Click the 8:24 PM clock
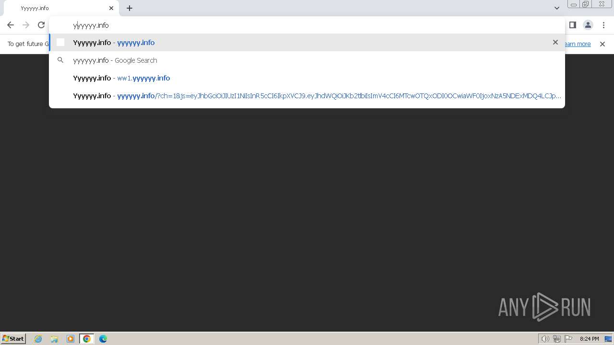The width and height of the screenshot is (614, 345). point(589,339)
